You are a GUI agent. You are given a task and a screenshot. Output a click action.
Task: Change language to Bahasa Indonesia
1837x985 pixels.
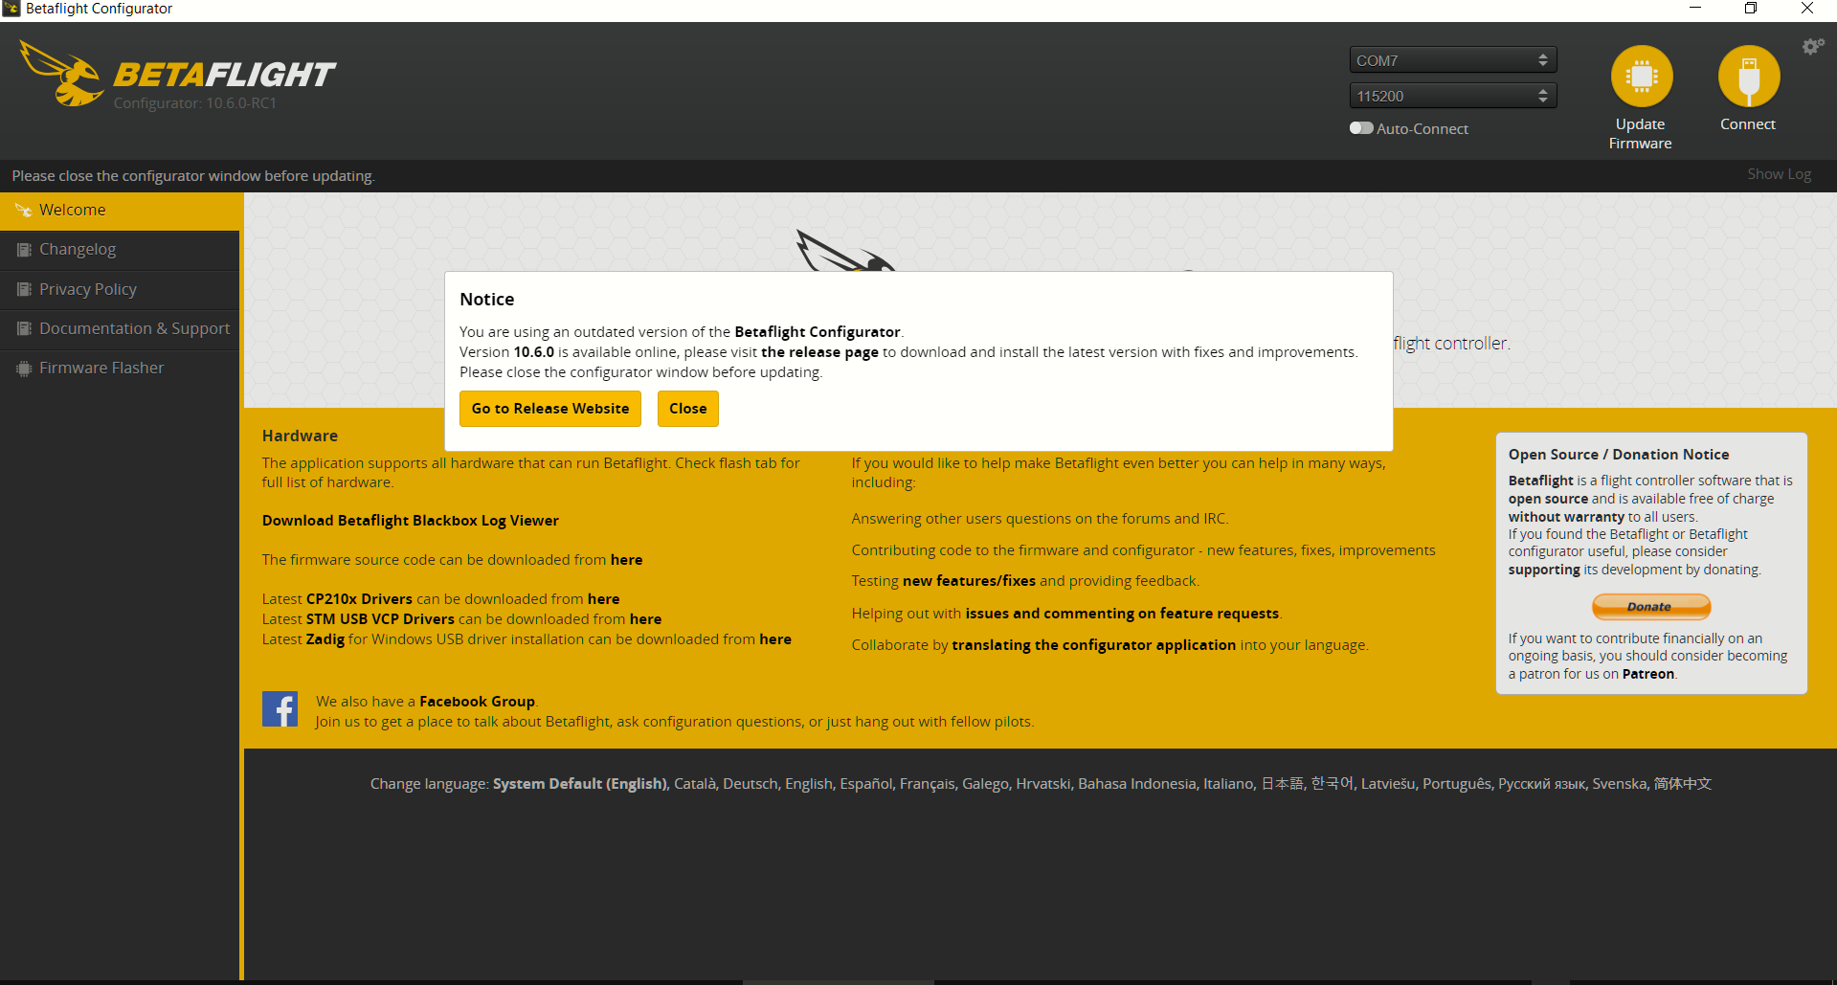tap(1137, 784)
